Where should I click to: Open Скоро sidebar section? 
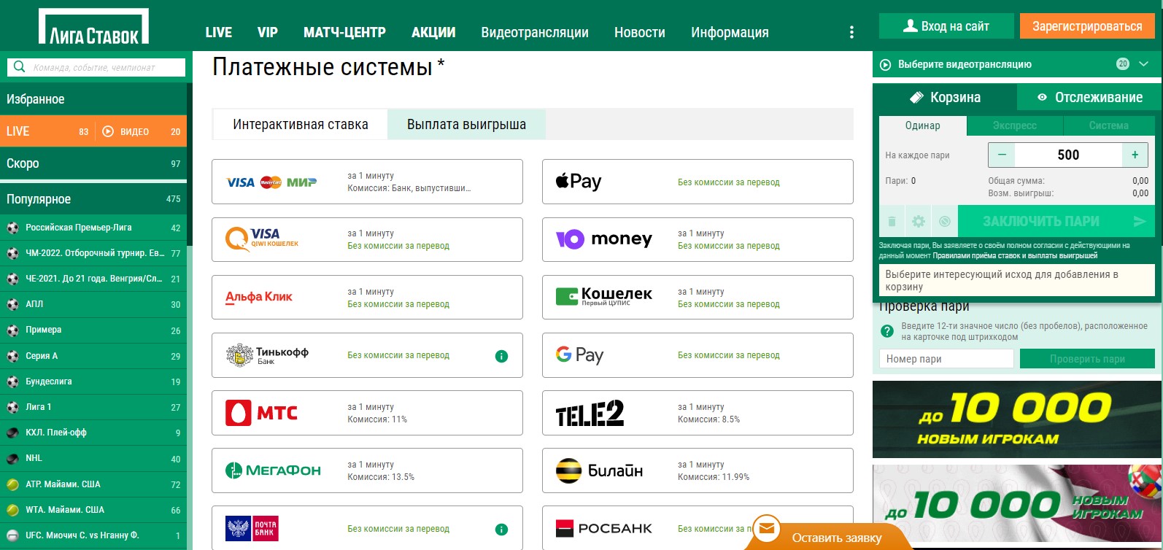click(93, 163)
